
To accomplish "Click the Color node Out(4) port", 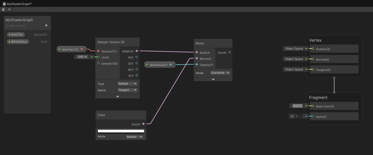I will pyautogui.click(x=143, y=124).
